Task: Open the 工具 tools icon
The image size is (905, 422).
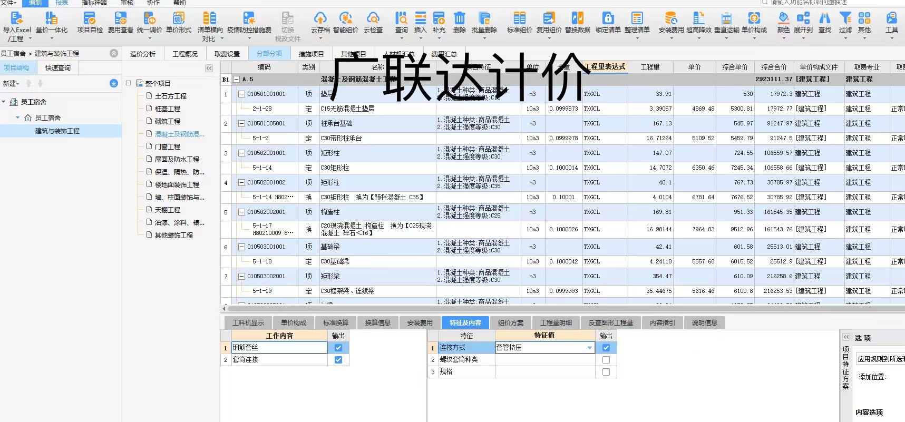Action: click(x=891, y=19)
